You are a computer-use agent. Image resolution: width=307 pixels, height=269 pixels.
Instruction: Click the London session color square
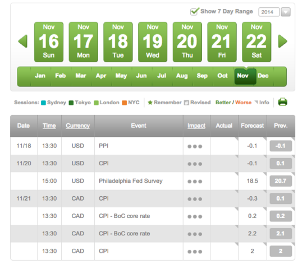[96, 103]
